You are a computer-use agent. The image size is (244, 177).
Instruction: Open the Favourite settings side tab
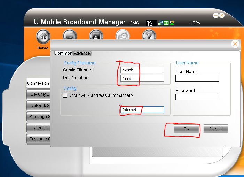pyautogui.click(x=38, y=139)
